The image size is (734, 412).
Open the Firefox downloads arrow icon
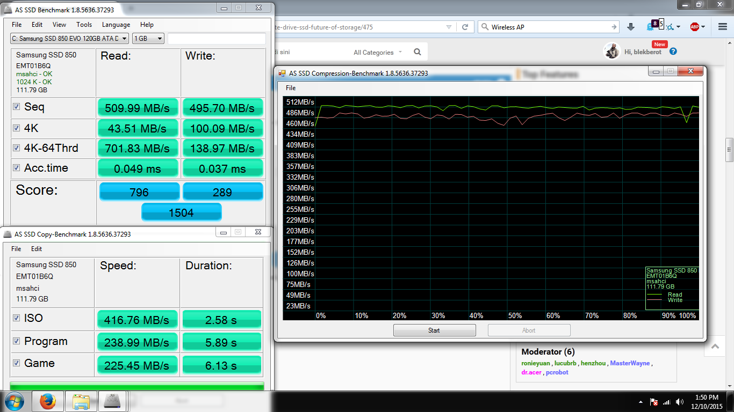click(631, 27)
